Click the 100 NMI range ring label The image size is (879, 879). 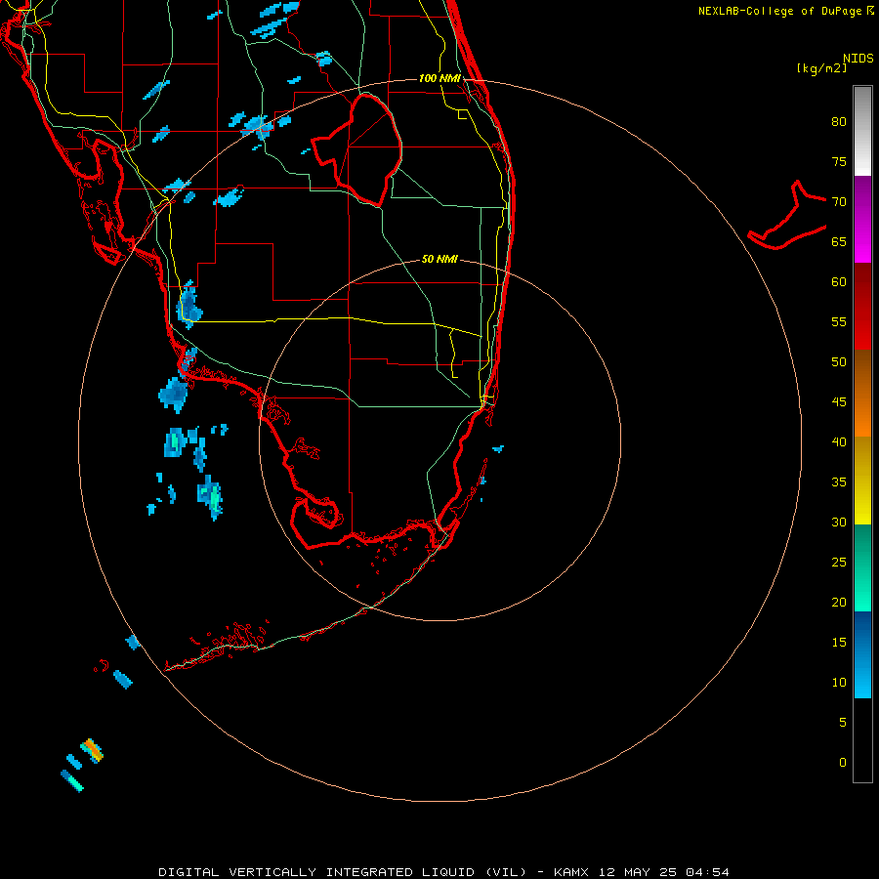439,78
